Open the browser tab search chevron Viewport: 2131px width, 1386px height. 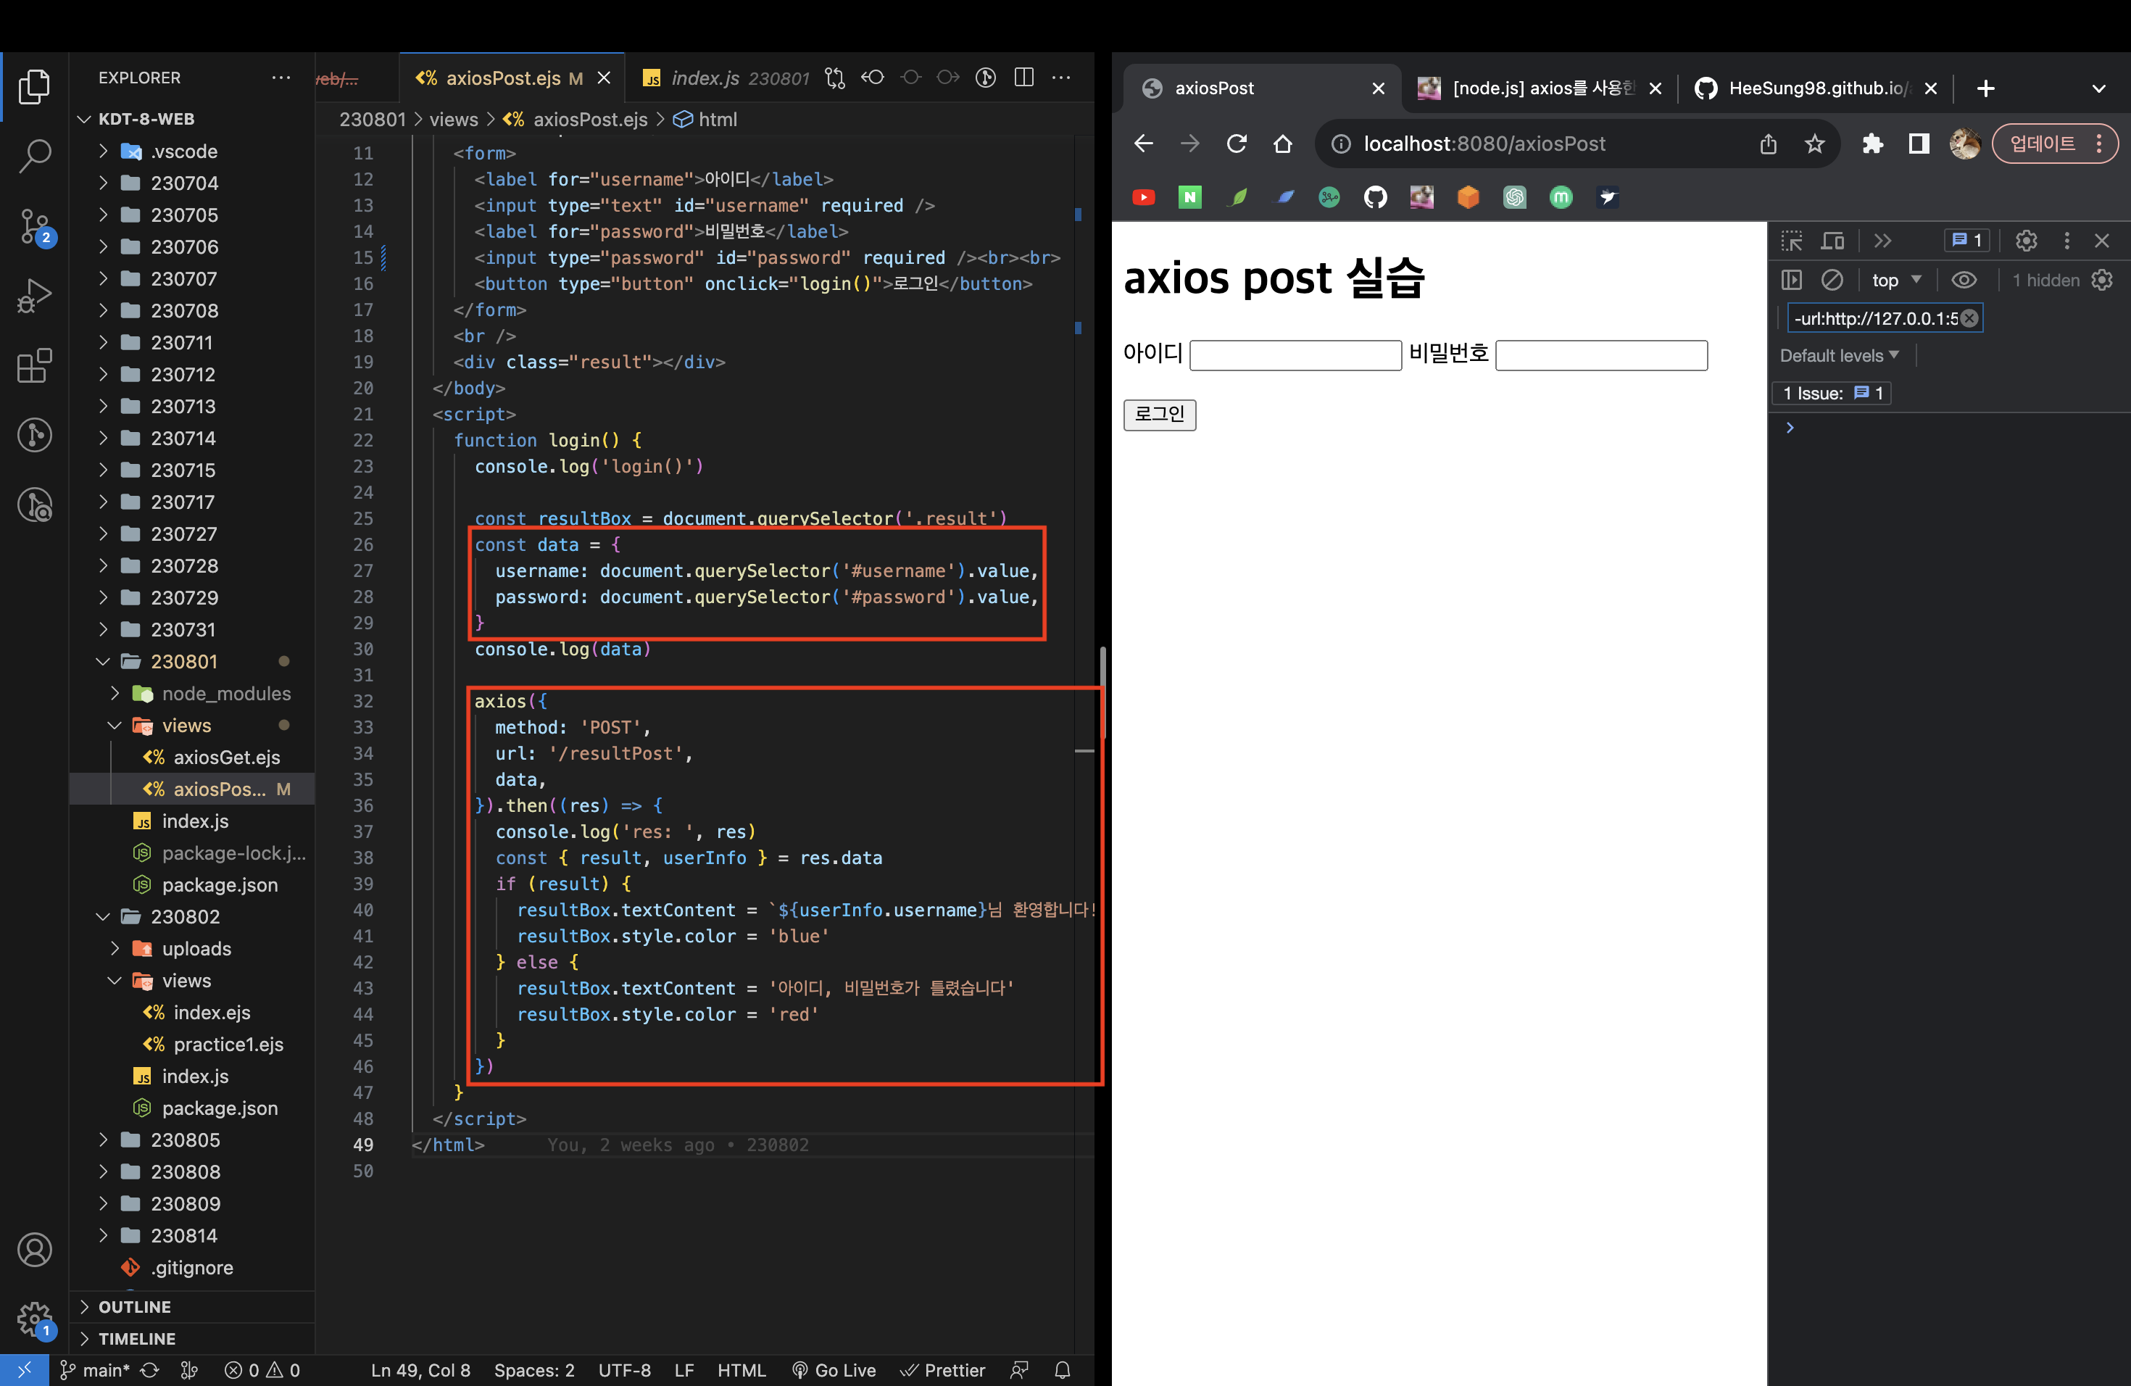point(2099,88)
